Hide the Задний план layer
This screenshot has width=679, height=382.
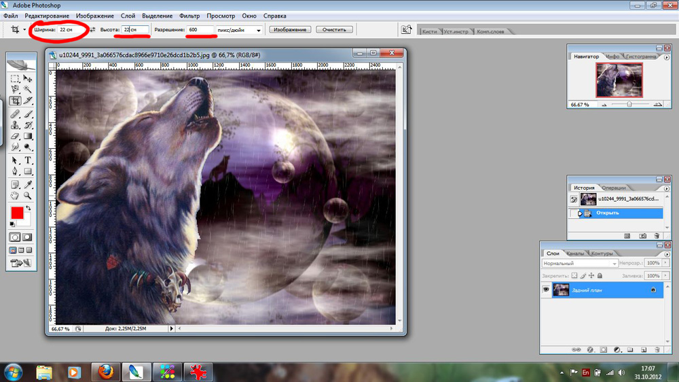click(546, 290)
